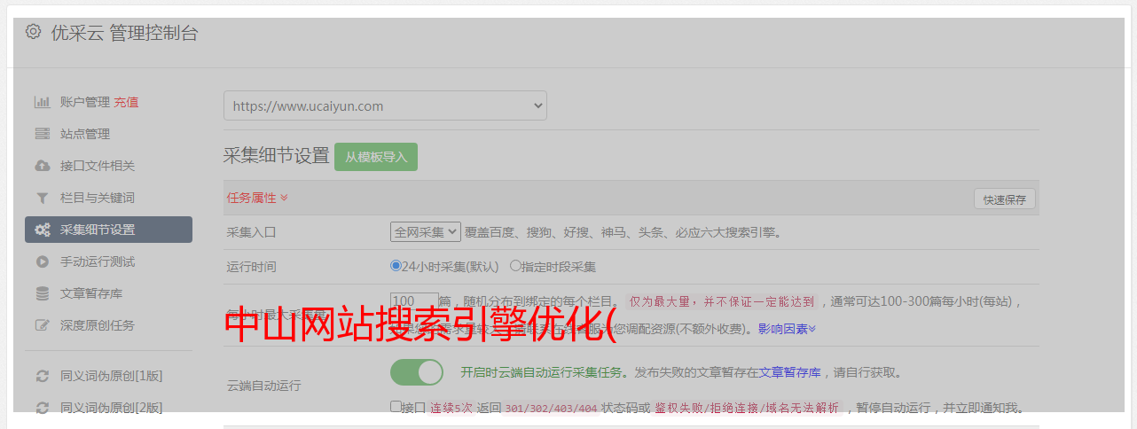Viewport: 1137px width, 429px height.
Task: Click the refresh icon for 同义词伪原创[2版]
Action: tap(42, 408)
